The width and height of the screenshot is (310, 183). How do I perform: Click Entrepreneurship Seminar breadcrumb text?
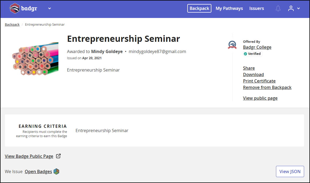[45, 24]
